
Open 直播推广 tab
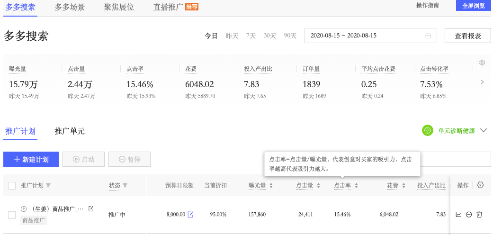point(168,7)
